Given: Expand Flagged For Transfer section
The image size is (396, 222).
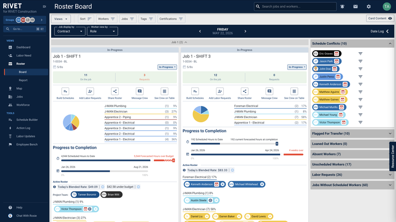Looking at the screenshot, I should pos(352,133).
